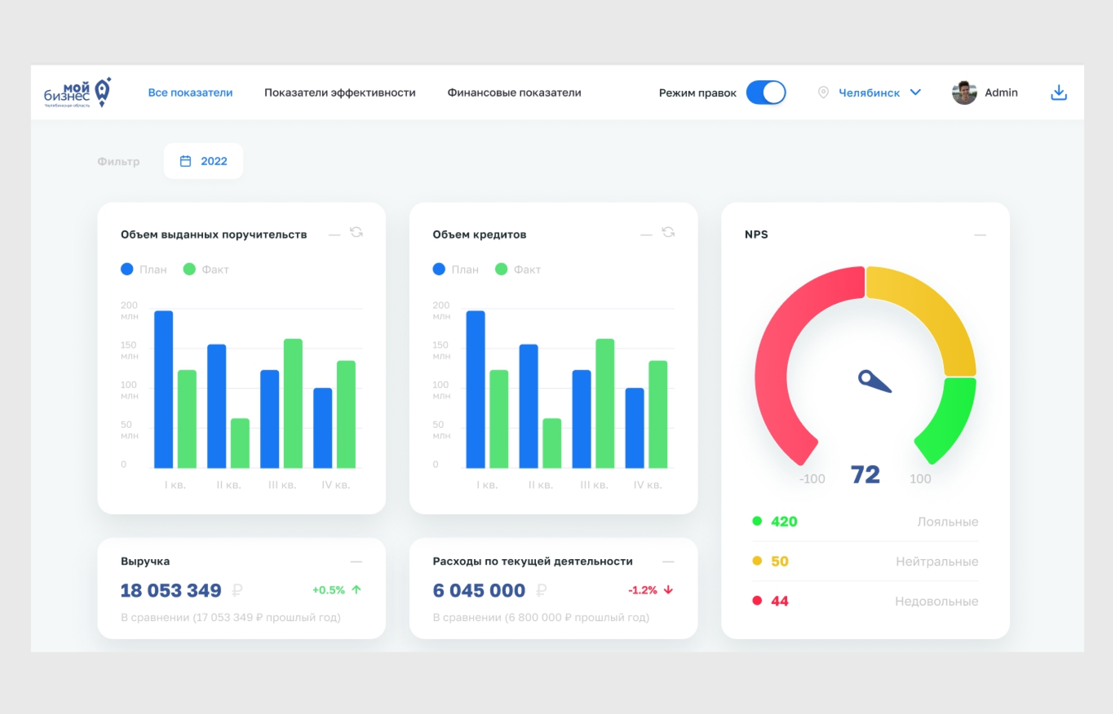Screen dimensions: 1113x714
Task: Toggle the Факт series in the Объем кредитов legend
Action: 518,270
